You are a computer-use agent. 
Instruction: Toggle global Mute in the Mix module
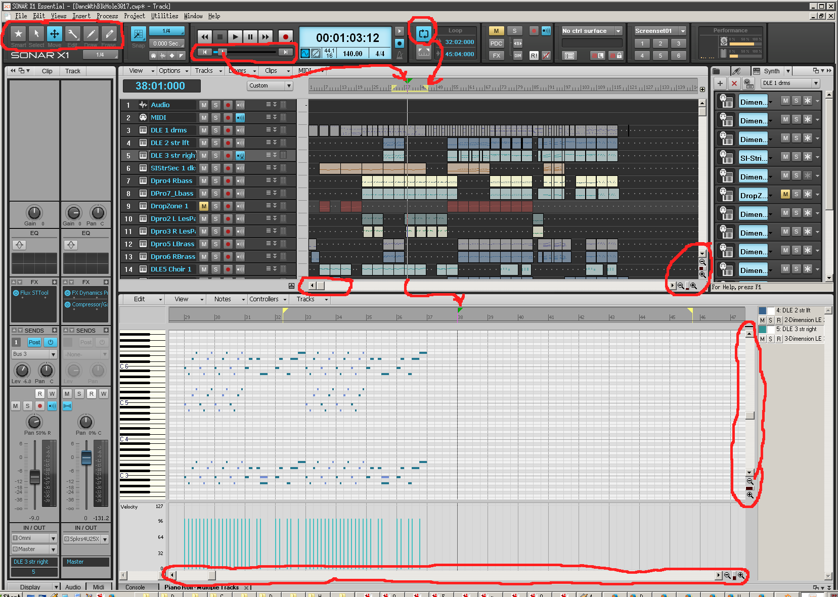click(496, 31)
